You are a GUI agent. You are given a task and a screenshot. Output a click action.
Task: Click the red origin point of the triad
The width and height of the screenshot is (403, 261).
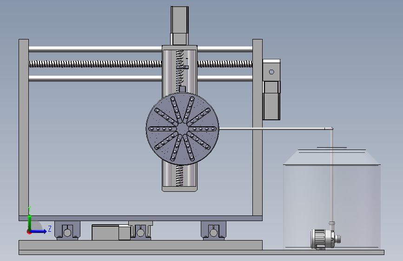29,232
